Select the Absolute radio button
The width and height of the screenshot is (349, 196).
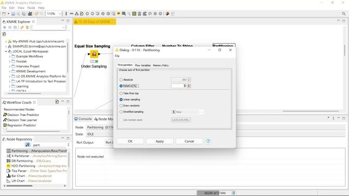click(x=121, y=79)
